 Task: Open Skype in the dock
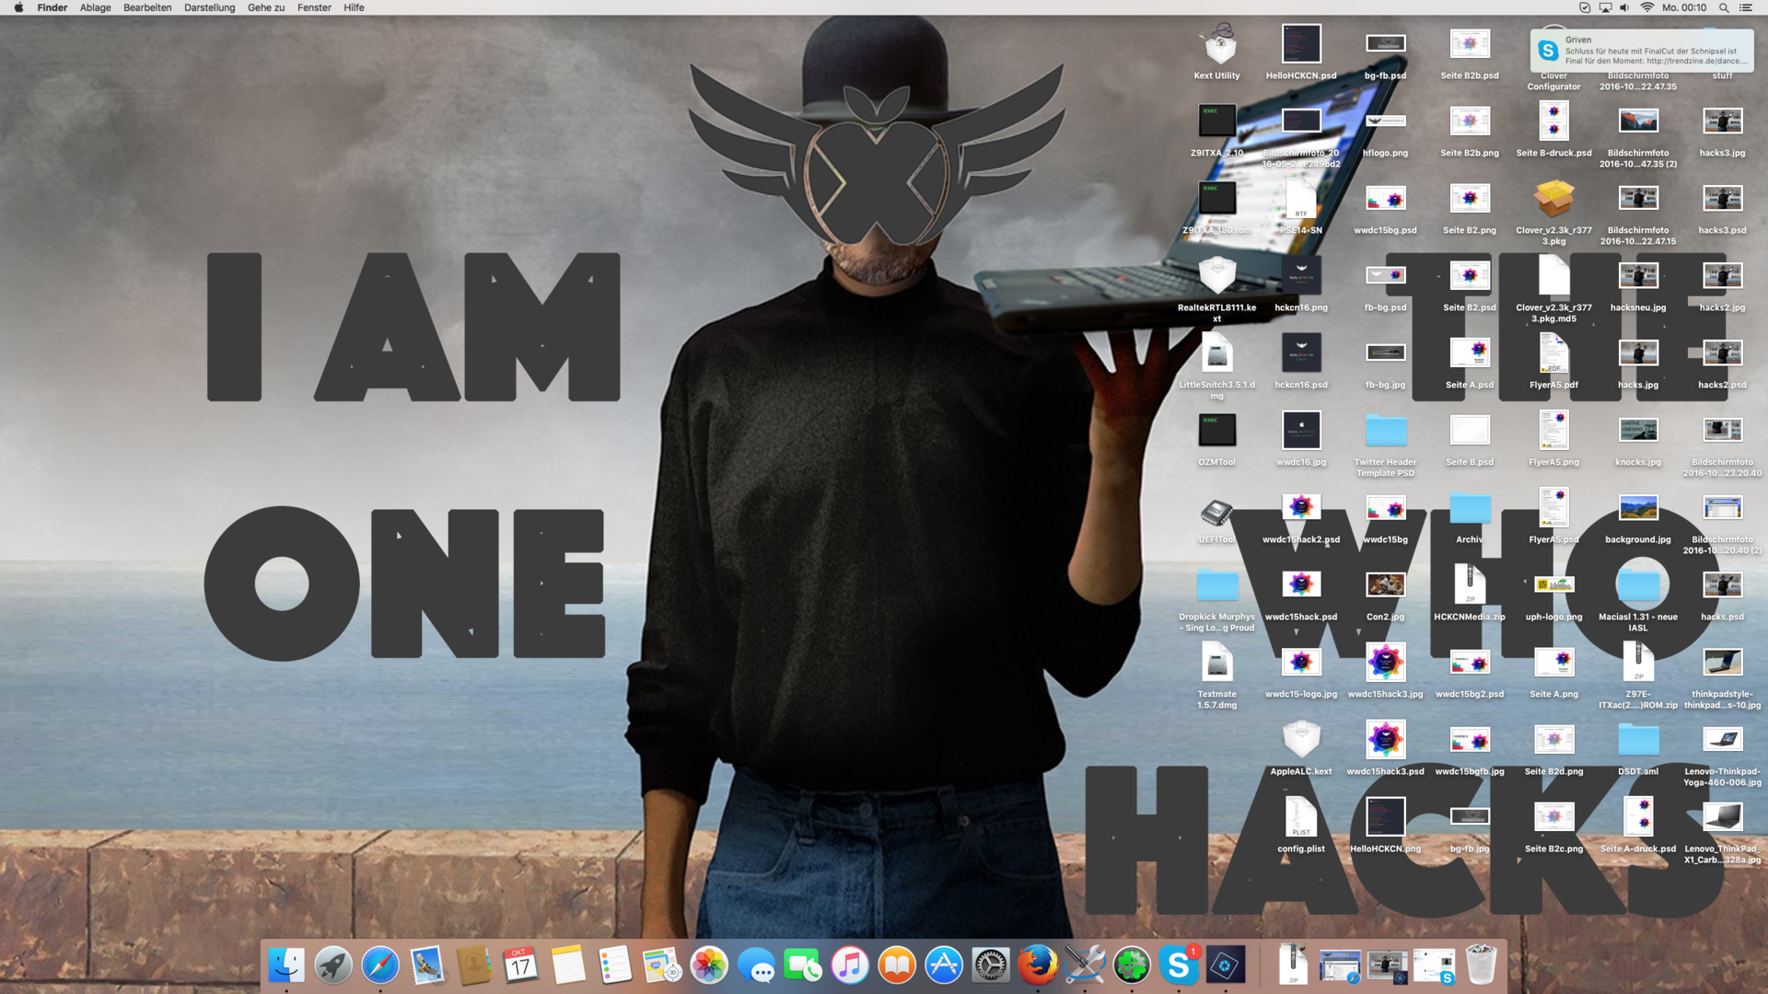point(1178,965)
